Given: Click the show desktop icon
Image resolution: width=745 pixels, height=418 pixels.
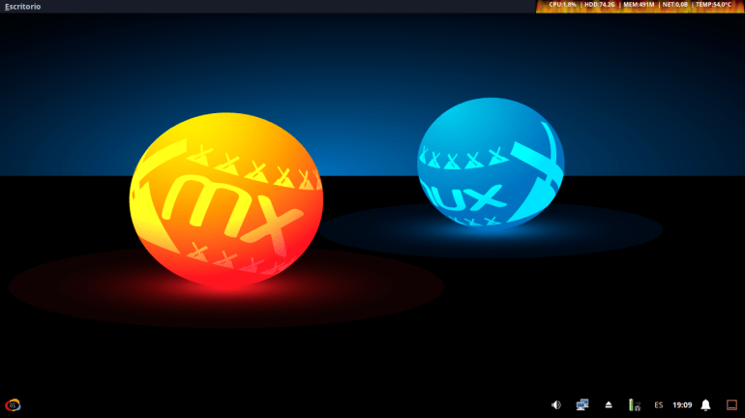Looking at the screenshot, I should (731, 404).
